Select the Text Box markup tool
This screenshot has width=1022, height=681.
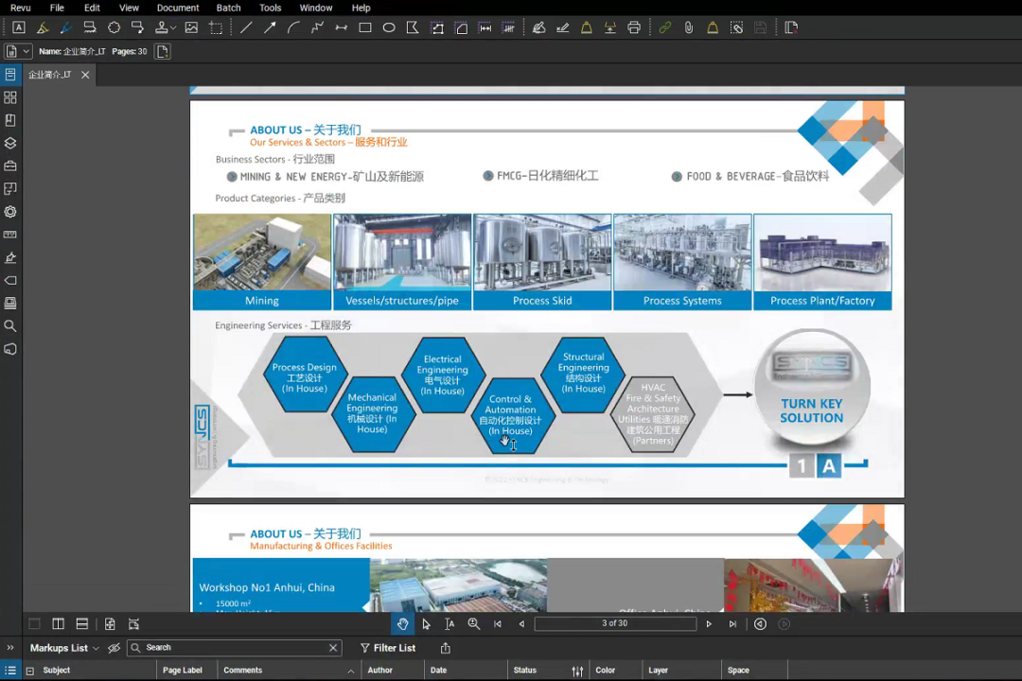pyautogui.click(x=18, y=28)
